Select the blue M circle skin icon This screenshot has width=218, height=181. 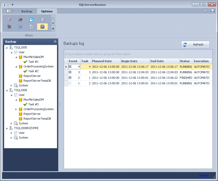coord(31,20)
